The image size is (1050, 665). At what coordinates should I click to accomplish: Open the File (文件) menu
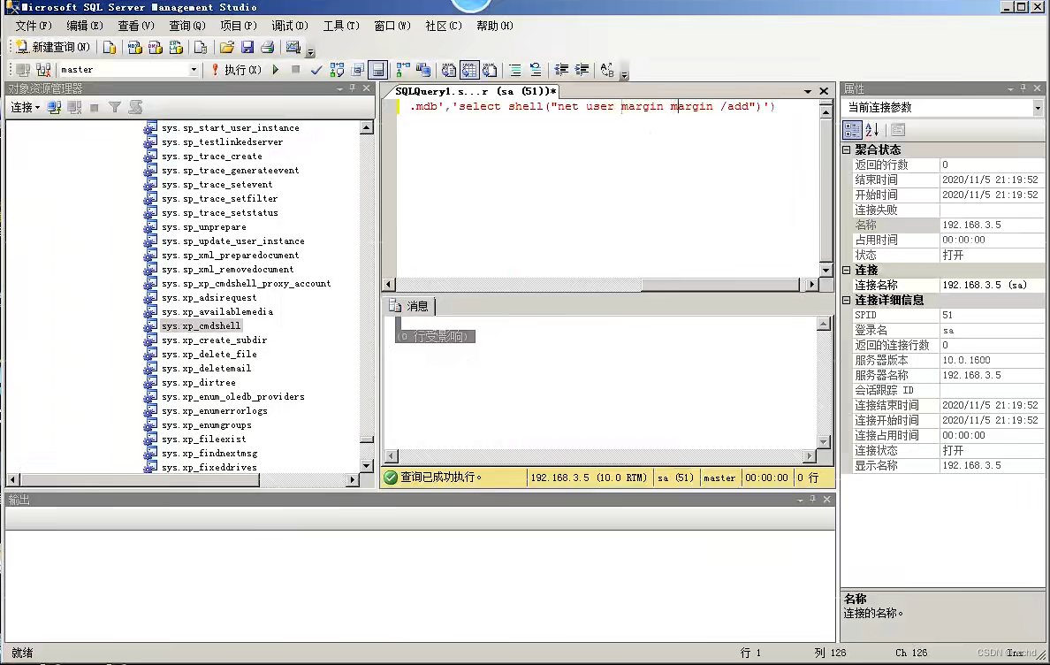tap(34, 26)
